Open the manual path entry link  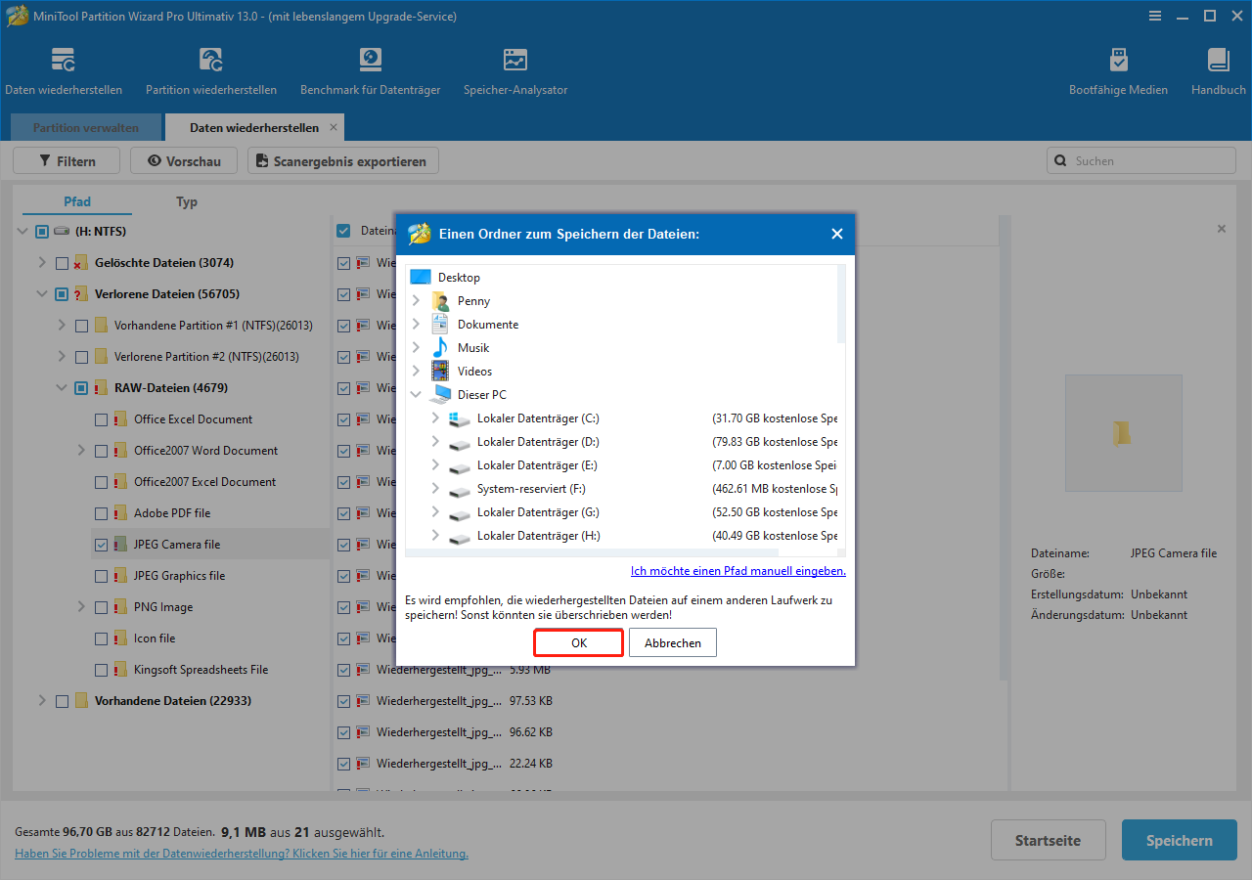point(738,570)
